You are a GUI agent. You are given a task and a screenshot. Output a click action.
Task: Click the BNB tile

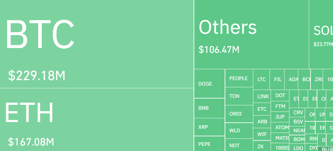pos(209,108)
